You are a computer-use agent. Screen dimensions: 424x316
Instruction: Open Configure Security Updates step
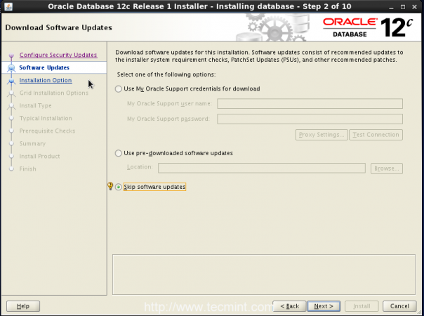click(x=58, y=55)
